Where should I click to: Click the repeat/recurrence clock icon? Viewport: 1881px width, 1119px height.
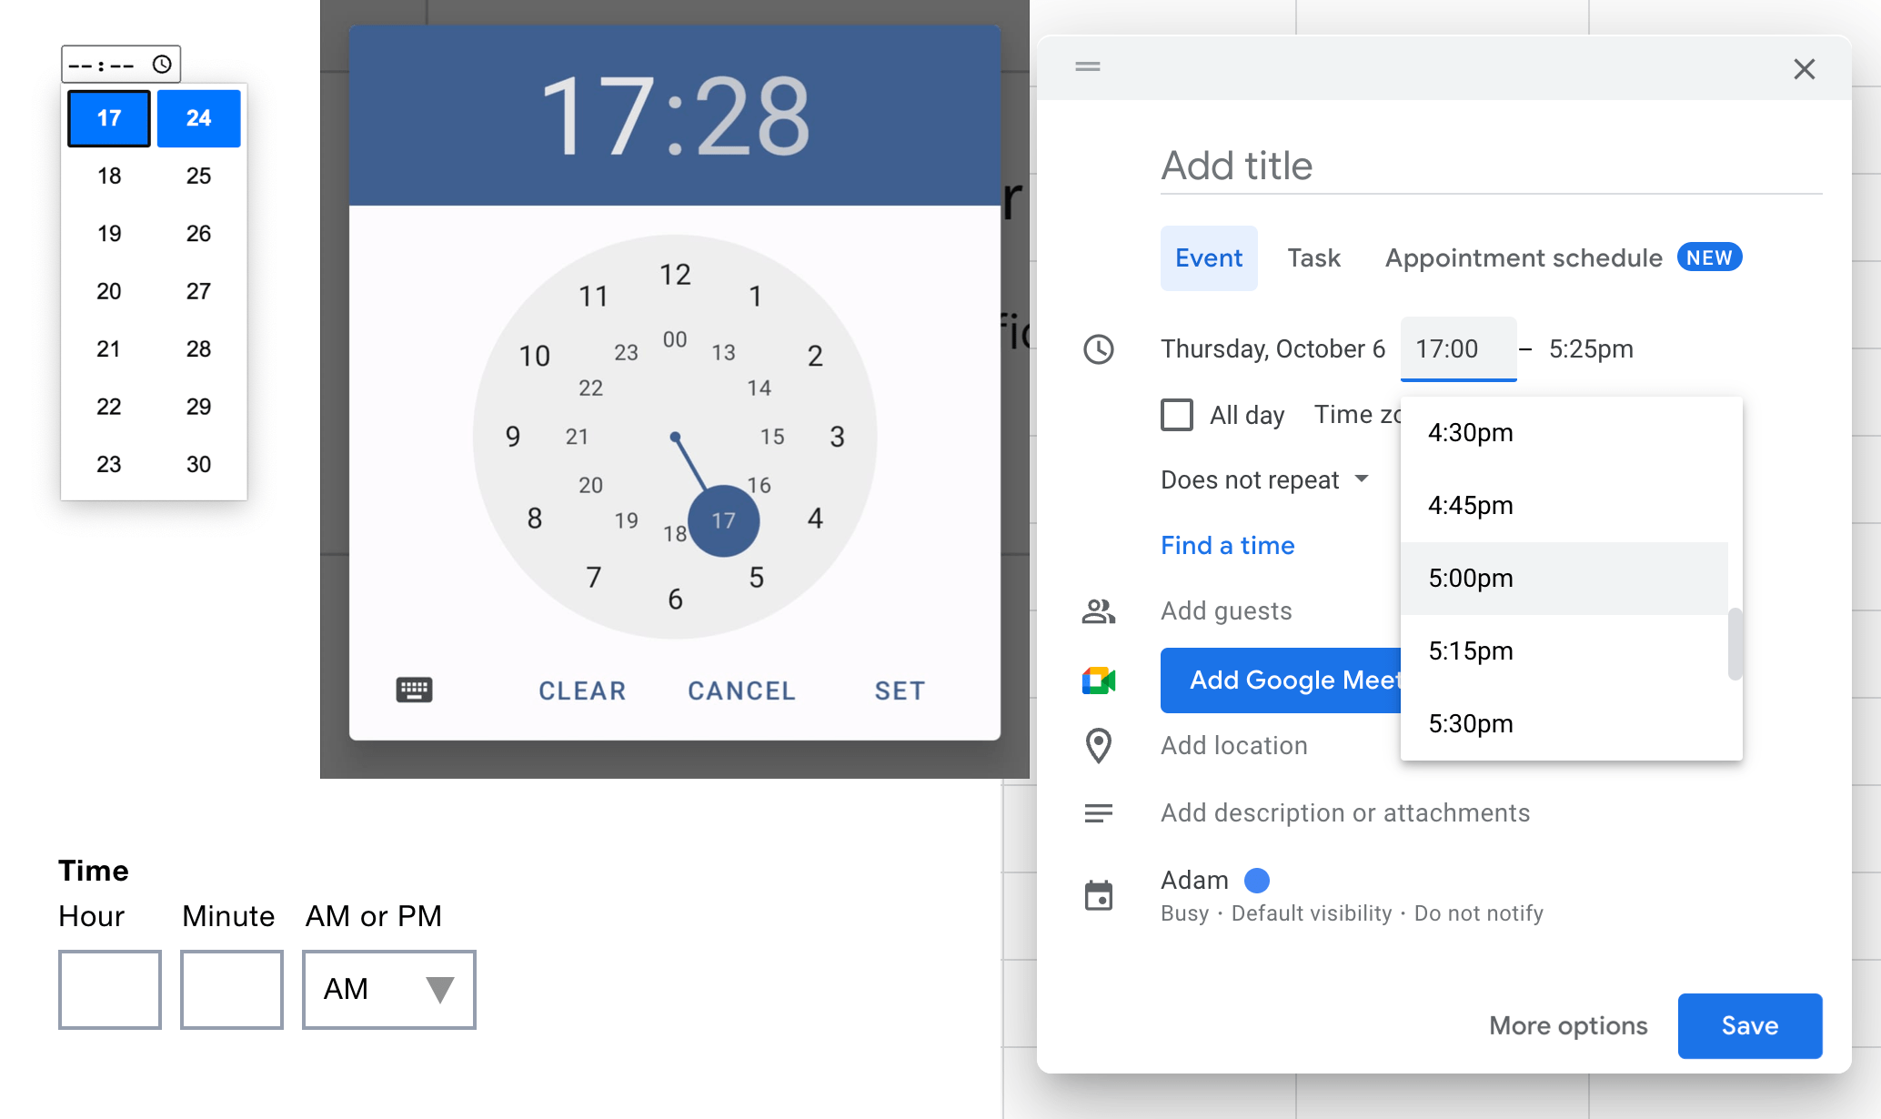coord(1098,349)
